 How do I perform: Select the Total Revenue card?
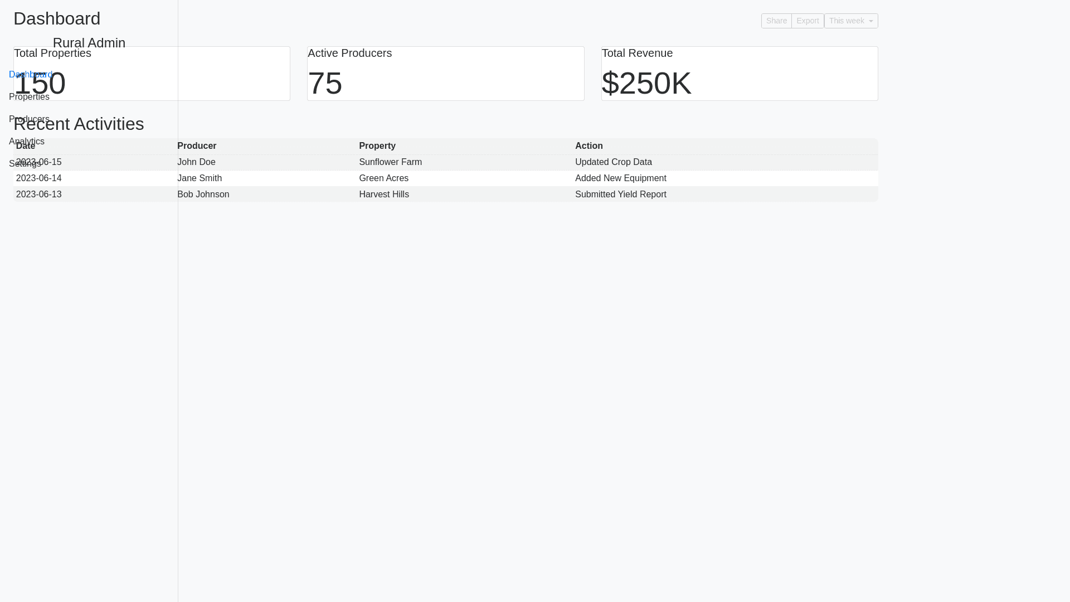coord(739,74)
